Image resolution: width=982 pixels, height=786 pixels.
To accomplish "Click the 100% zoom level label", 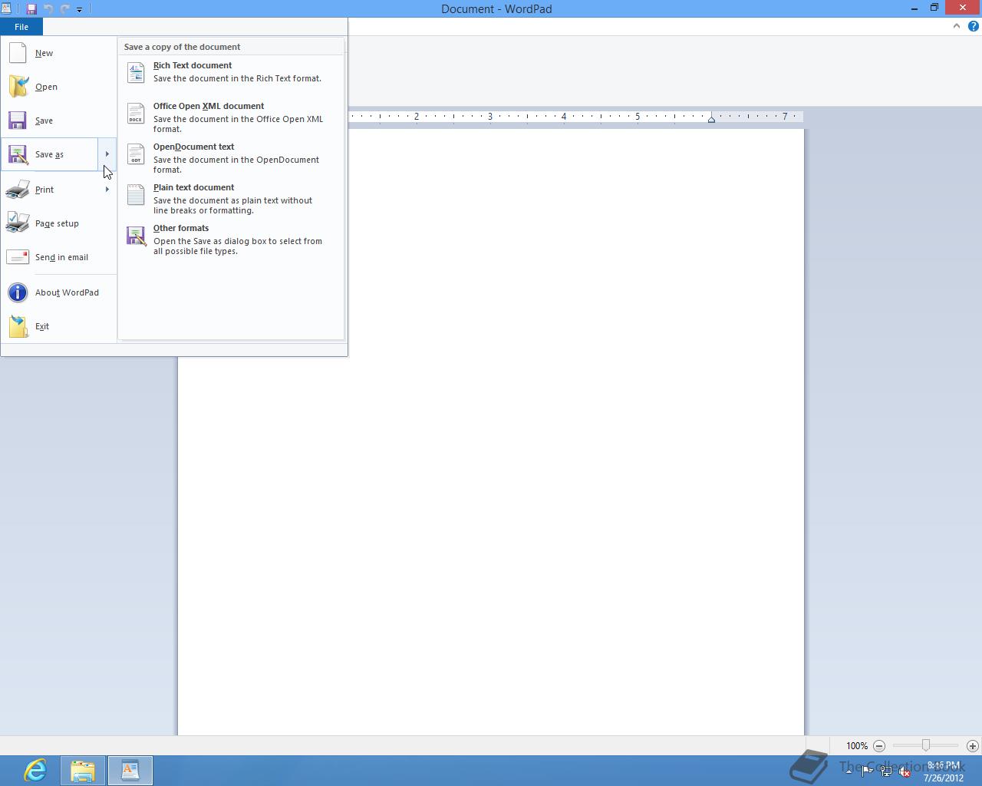I will click(x=857, y=746).
